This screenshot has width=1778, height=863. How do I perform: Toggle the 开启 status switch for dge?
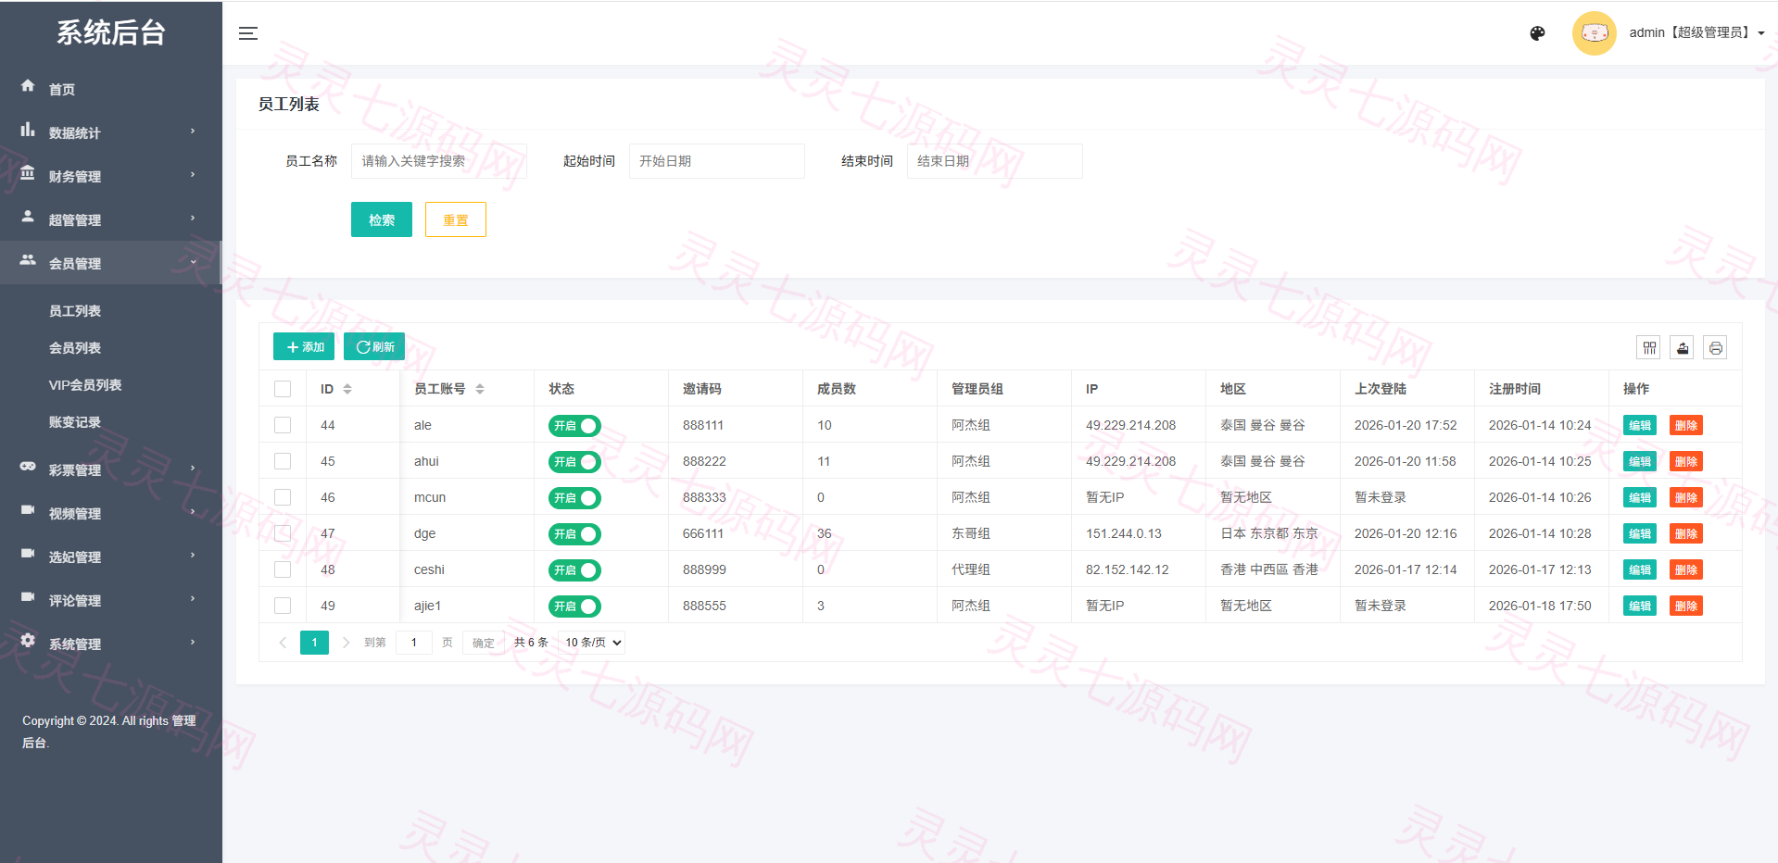(574, 534)
